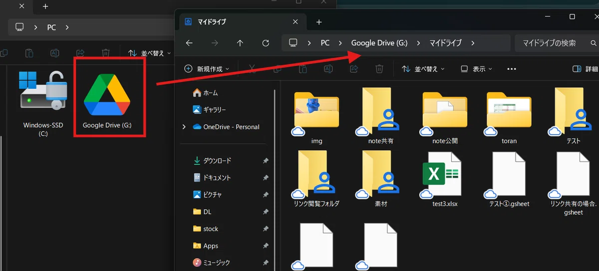
Task: Select the test3.xlsx Excel file
Action: tap(445, 179)
